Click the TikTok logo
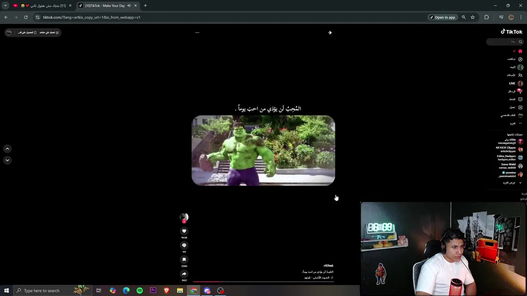This screenshot has height=296, width=527. tap(511, 32)
